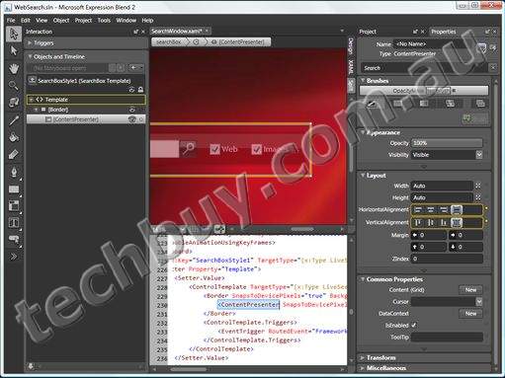Set VerticalAlignment to Center
The width and height of the screenshot is (505, 378).
[x=431, y=223]
